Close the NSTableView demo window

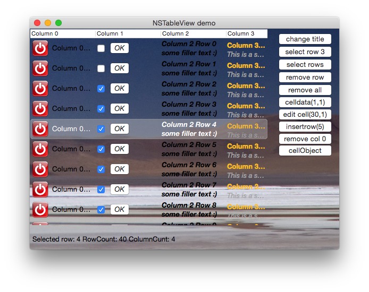(x=37, y=23)
